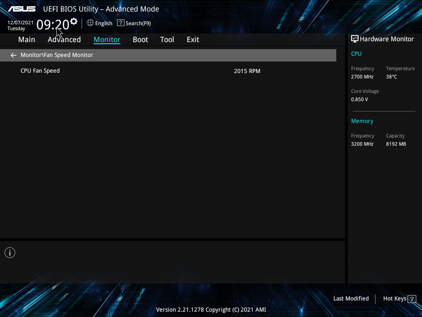Screen dimensions: 422x317
Task: Click the info circle icon
Action: click(10, 253)
